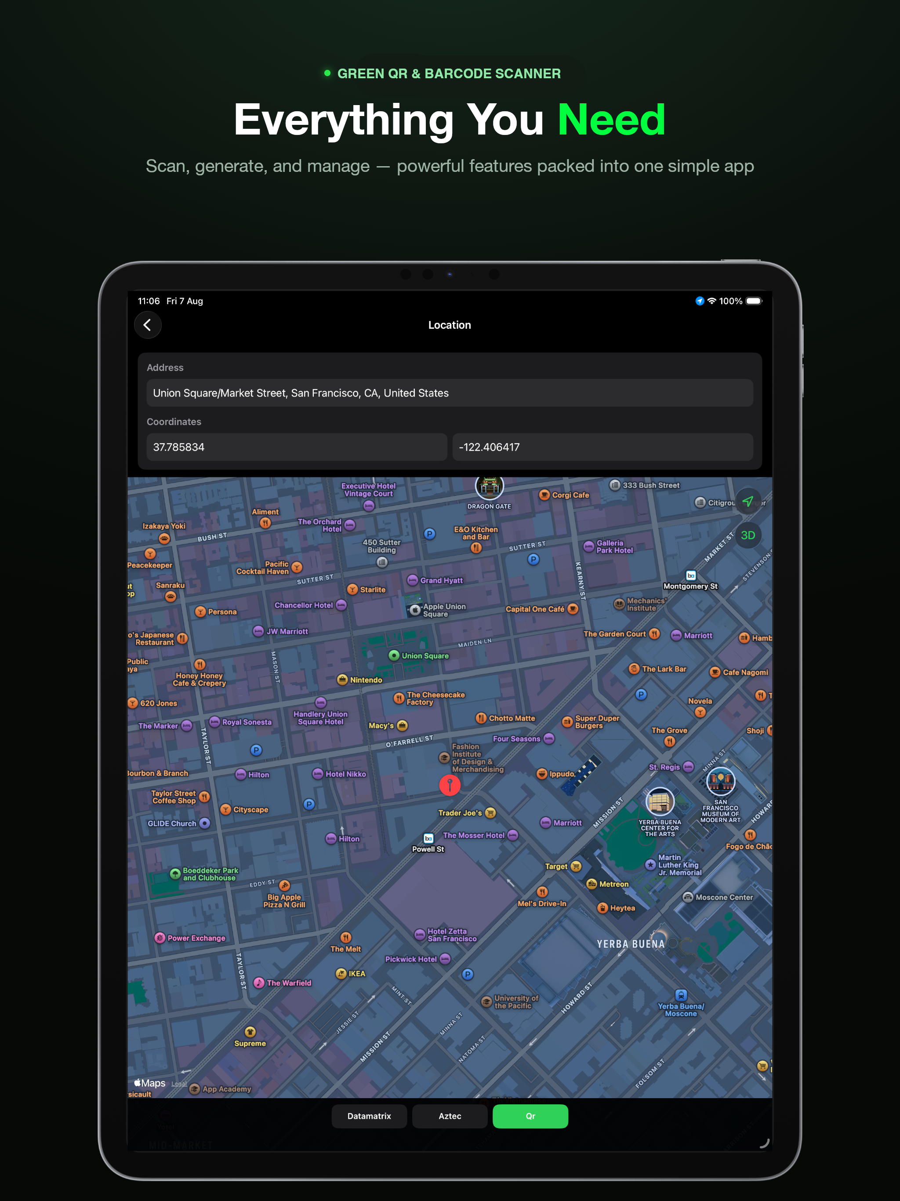
Task: Toggle 3D map view
Action: pos(748,535)
